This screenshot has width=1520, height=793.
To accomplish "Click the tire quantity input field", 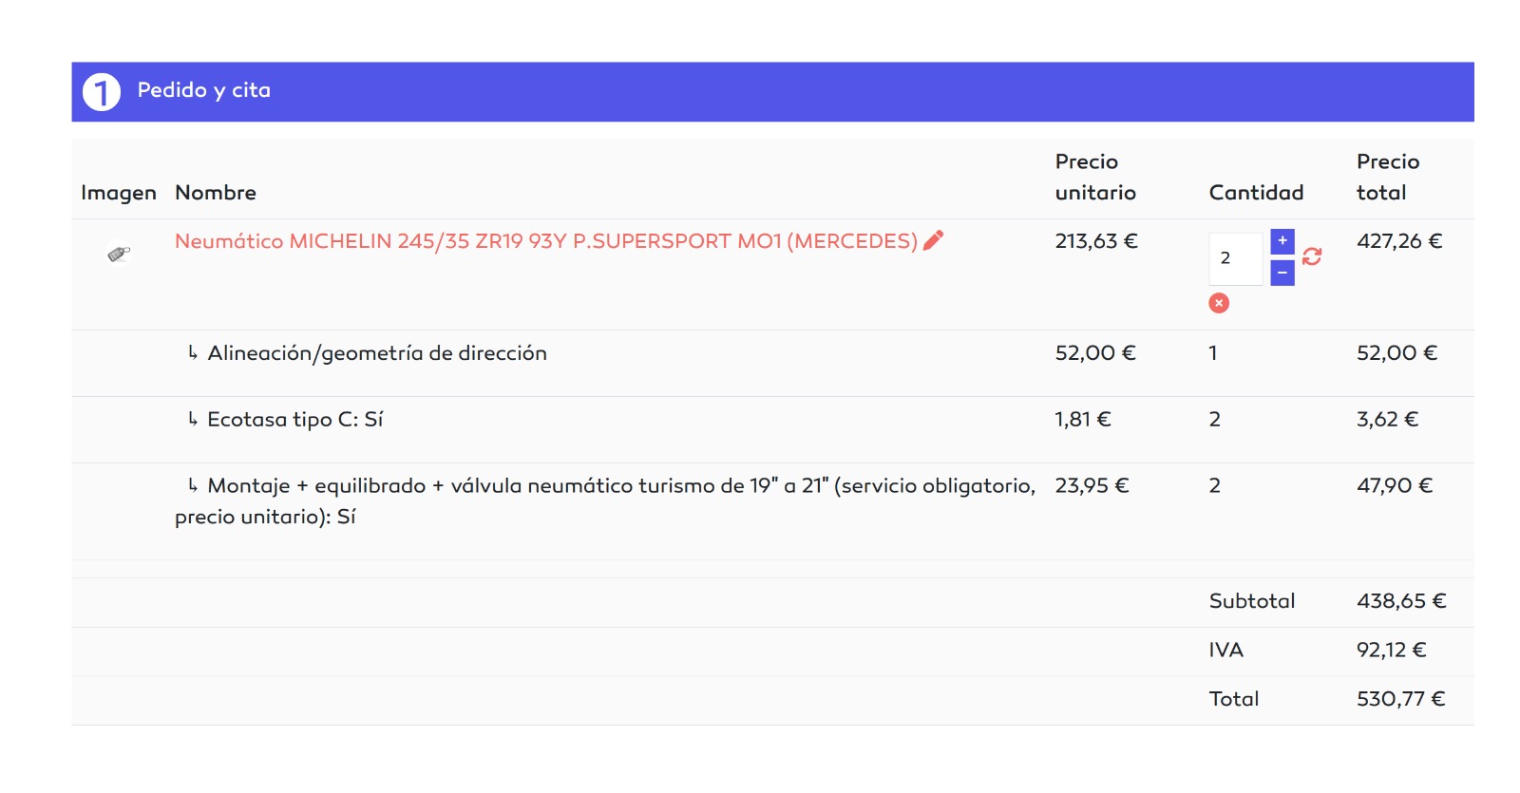I will [x=1235, y=258].
